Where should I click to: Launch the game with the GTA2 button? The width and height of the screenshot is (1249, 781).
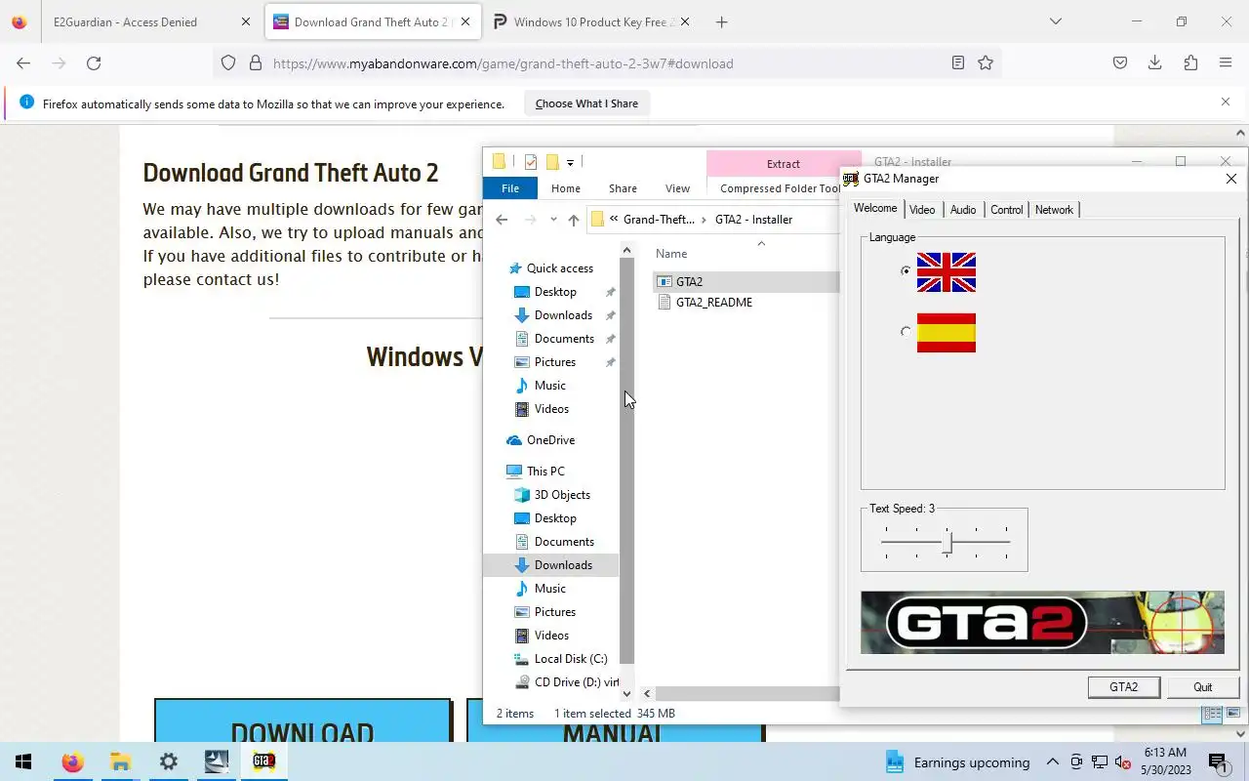coord(1124,687)
